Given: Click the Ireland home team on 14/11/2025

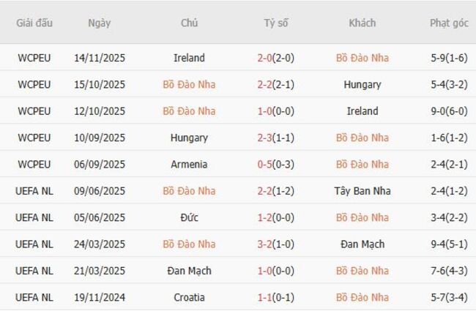Looking at the screenshot, I should (x=189, y=58).
